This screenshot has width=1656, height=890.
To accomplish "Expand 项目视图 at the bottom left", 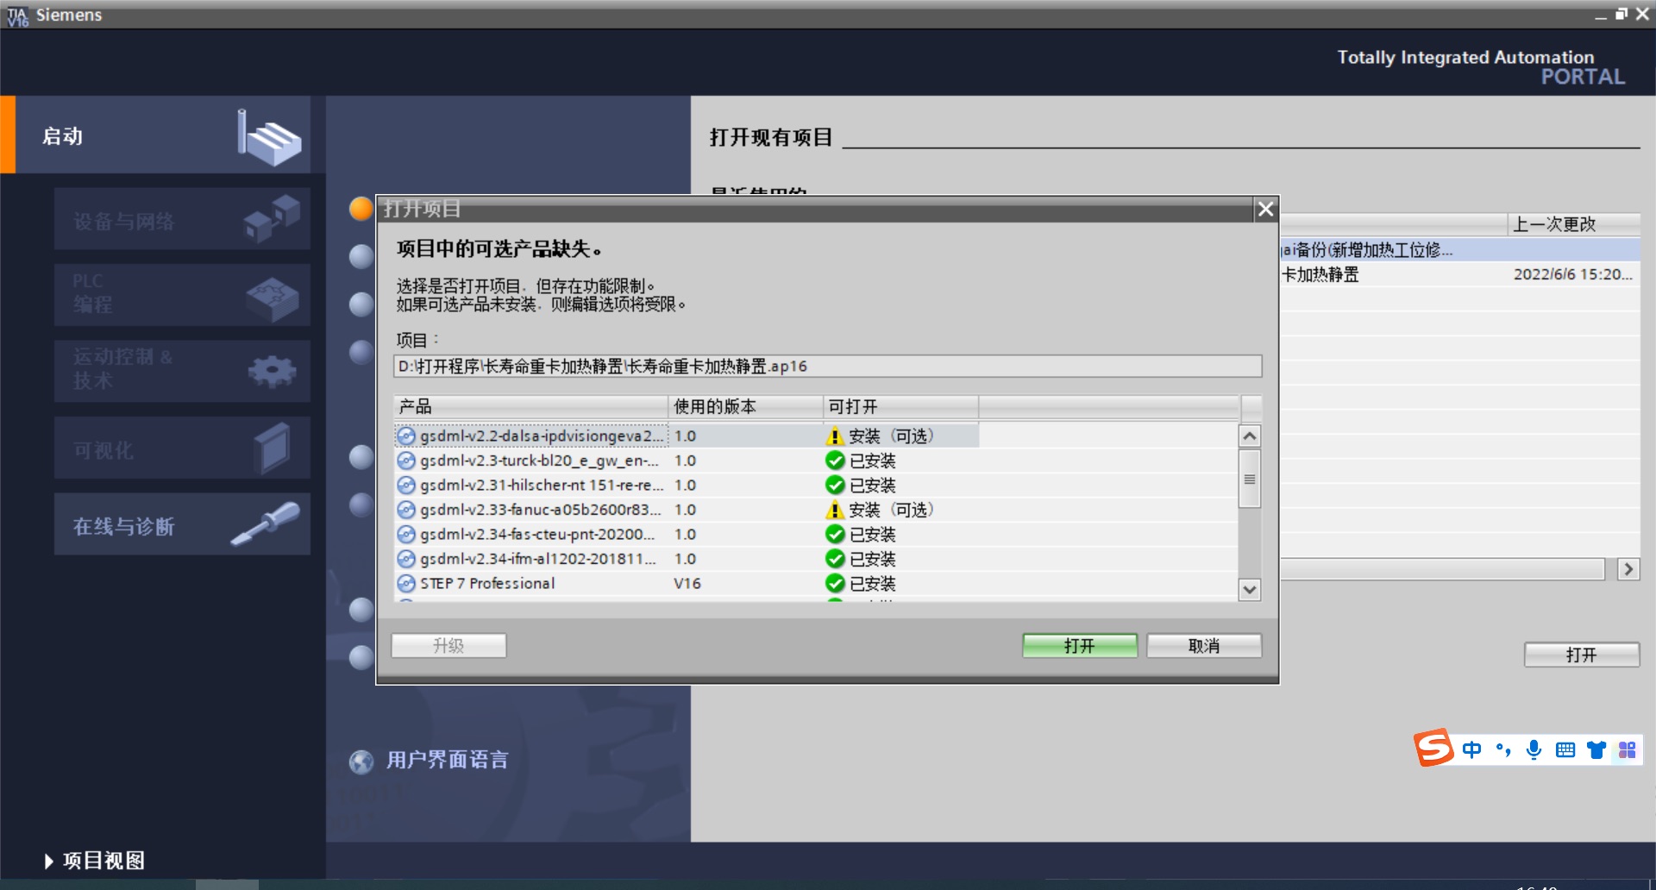I will (95, 860).
